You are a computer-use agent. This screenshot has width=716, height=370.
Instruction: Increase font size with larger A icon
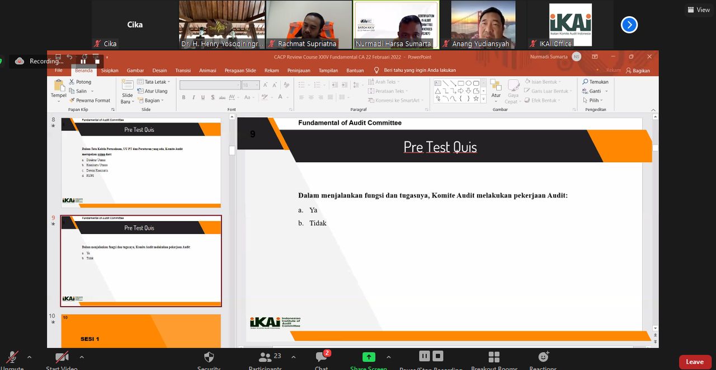tap(266, 85)
